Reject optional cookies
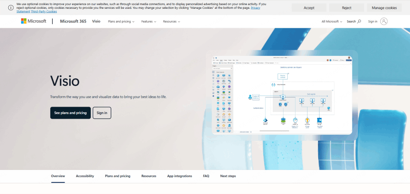 click(346, 8)
